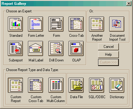Open the Document Import Tool
The image size is (133, 109).
tap(117, 24)
